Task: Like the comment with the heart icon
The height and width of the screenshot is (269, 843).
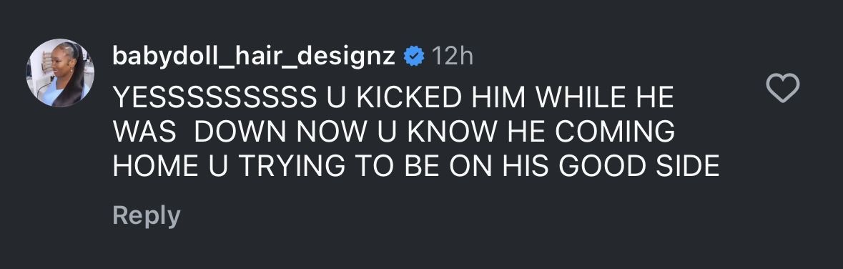Action: tap(782, 88)
